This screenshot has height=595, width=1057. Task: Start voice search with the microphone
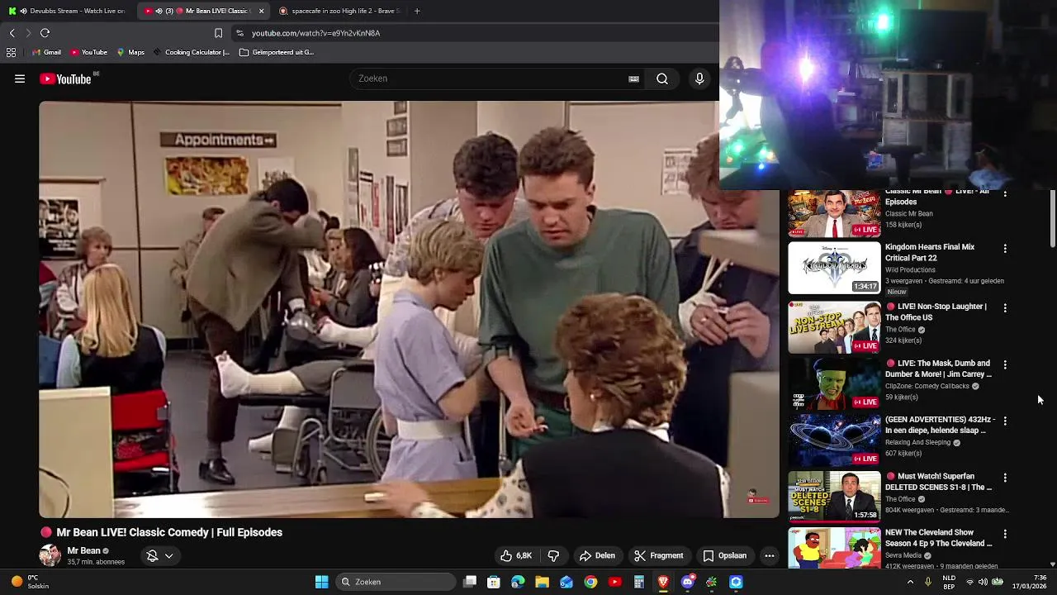(x=699, y=79)
